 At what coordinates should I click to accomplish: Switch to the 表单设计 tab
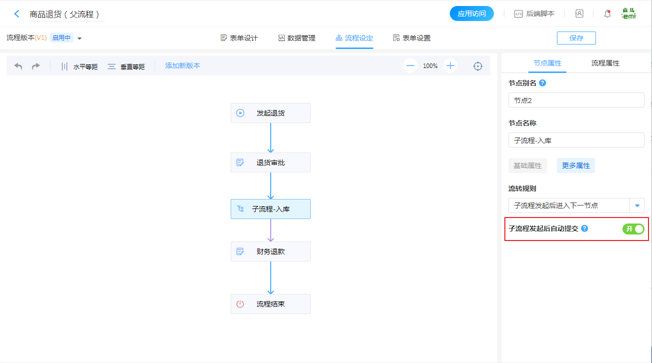(x=239, y=38)
